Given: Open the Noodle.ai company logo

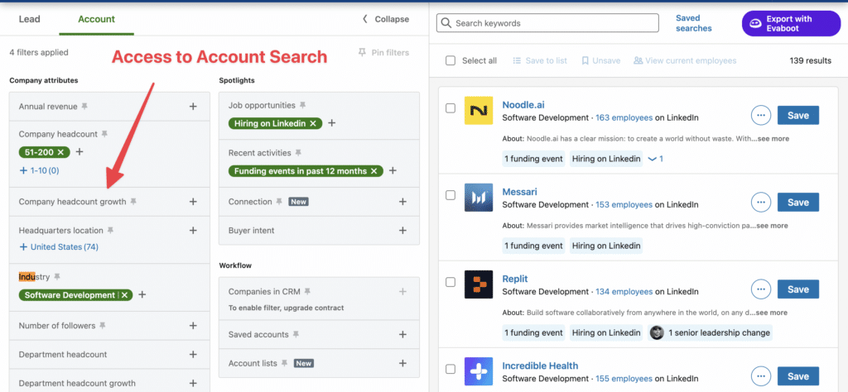Looking at the screenshot, I should click(x=479, y=111).
